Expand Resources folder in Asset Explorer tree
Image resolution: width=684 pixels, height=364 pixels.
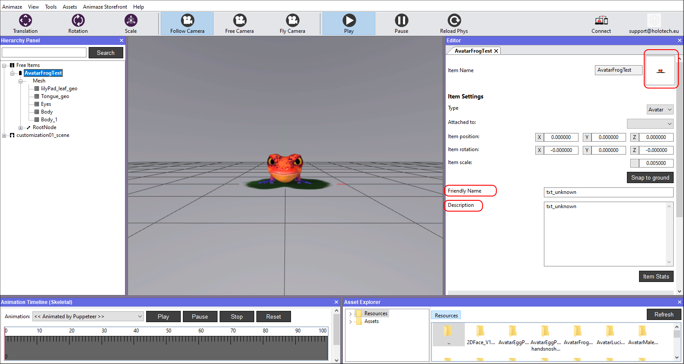(350, 314)
